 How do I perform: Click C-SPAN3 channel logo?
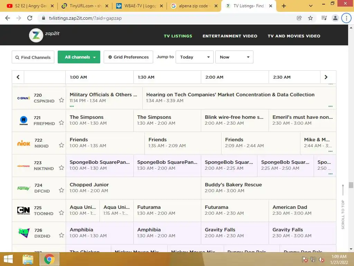tap(24, 98)
